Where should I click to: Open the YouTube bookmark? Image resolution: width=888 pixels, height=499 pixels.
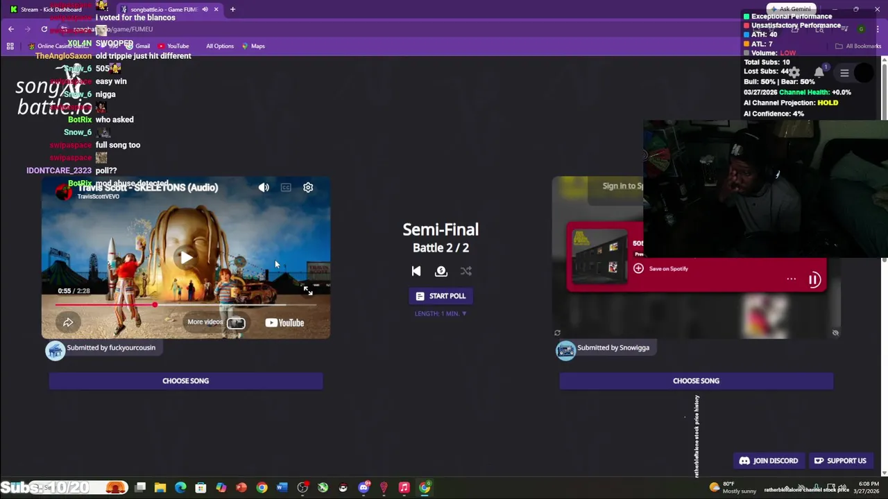[x=173, y=46]
